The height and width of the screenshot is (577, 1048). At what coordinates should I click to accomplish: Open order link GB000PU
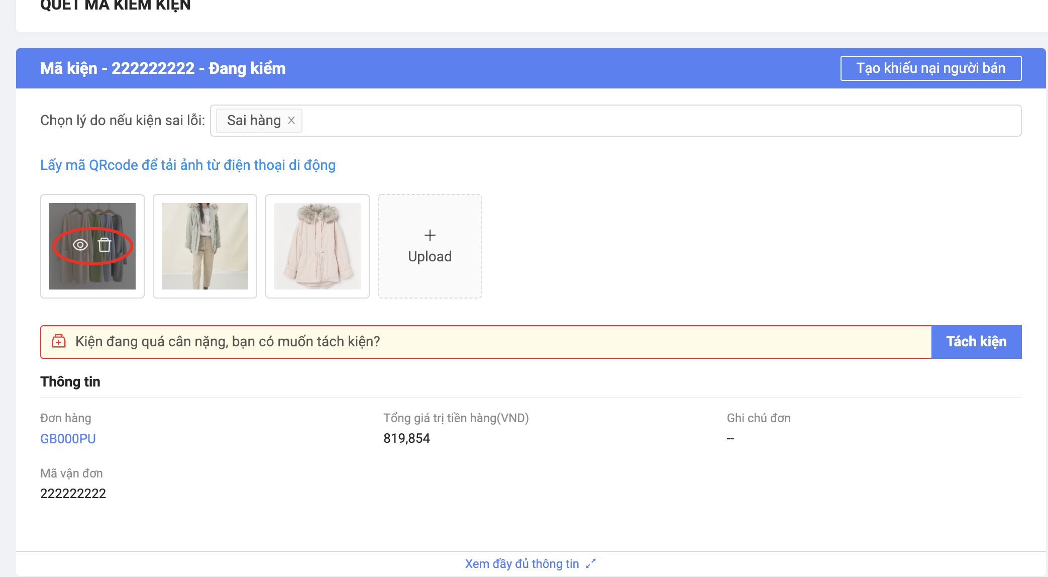[x=68, y=439]
